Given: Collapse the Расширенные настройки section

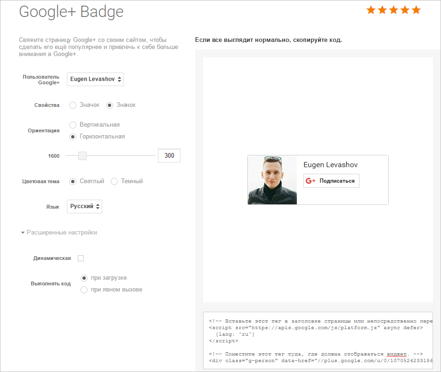Looking at the screenshot, I should (x=59, y=233).
